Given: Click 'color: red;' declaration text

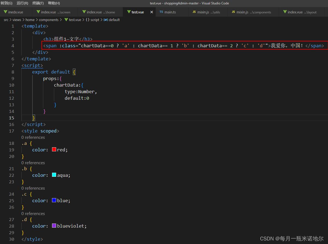Looking at the screenshot, I should tap(50, 150).
